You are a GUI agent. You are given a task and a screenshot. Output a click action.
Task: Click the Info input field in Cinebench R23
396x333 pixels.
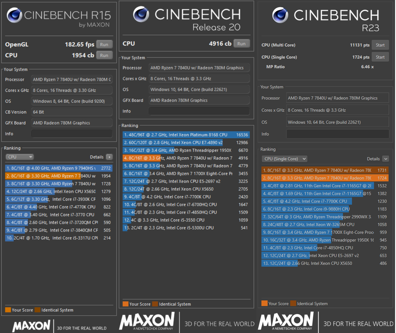(x=337, y=134)
